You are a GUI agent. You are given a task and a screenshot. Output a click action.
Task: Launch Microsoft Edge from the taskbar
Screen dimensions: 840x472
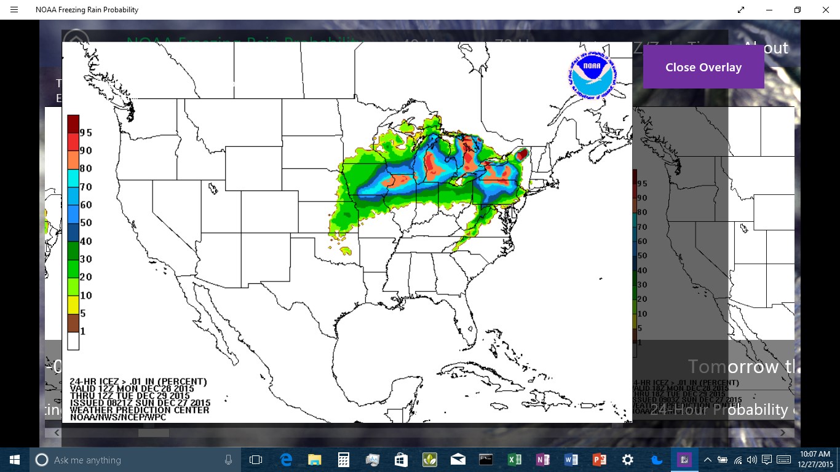[286, 460]
